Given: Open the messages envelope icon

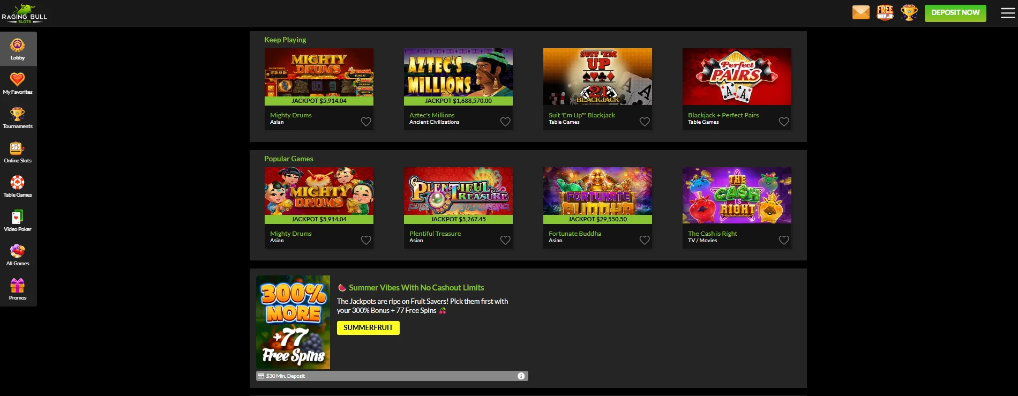Looking at the screenshot, I should (x=861, y=12).
